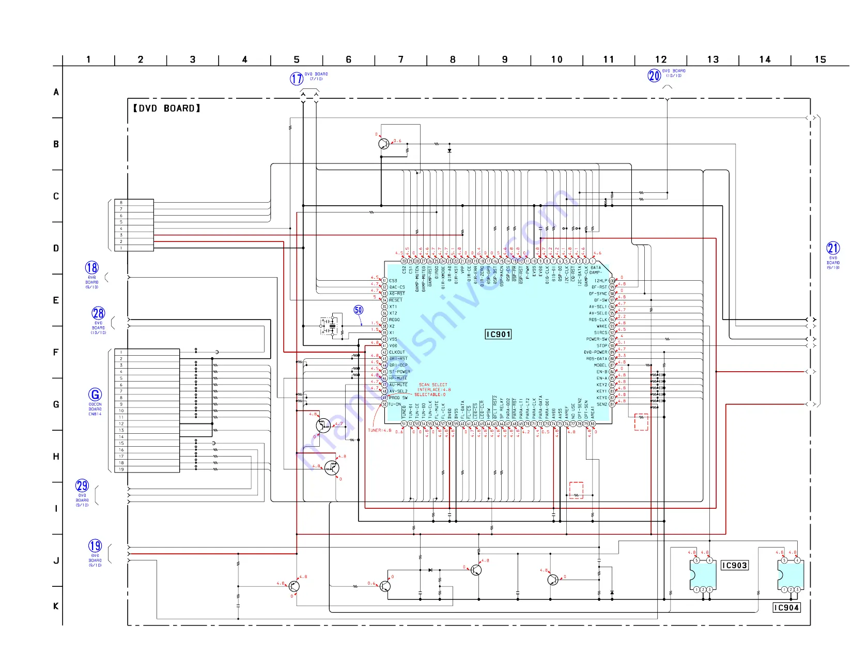This screenshot has width=868, height=653.
Task: Click the AV-SEL1 pin label
Action: [x=598, y=307]
